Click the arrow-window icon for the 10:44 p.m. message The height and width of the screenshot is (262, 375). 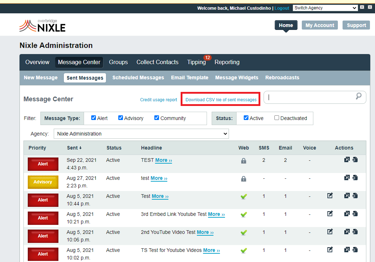347,196
